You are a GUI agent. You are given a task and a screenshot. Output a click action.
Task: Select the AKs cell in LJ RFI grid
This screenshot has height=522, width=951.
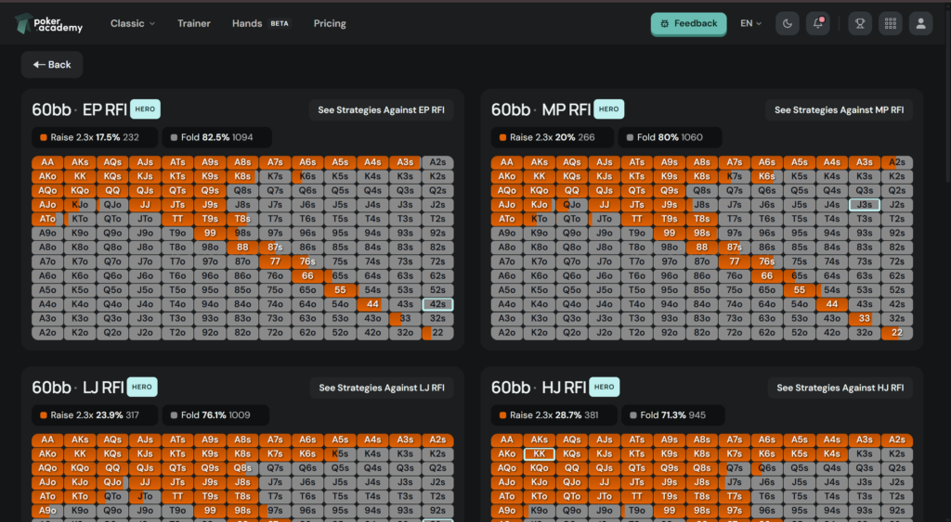(x=80, y=440)
